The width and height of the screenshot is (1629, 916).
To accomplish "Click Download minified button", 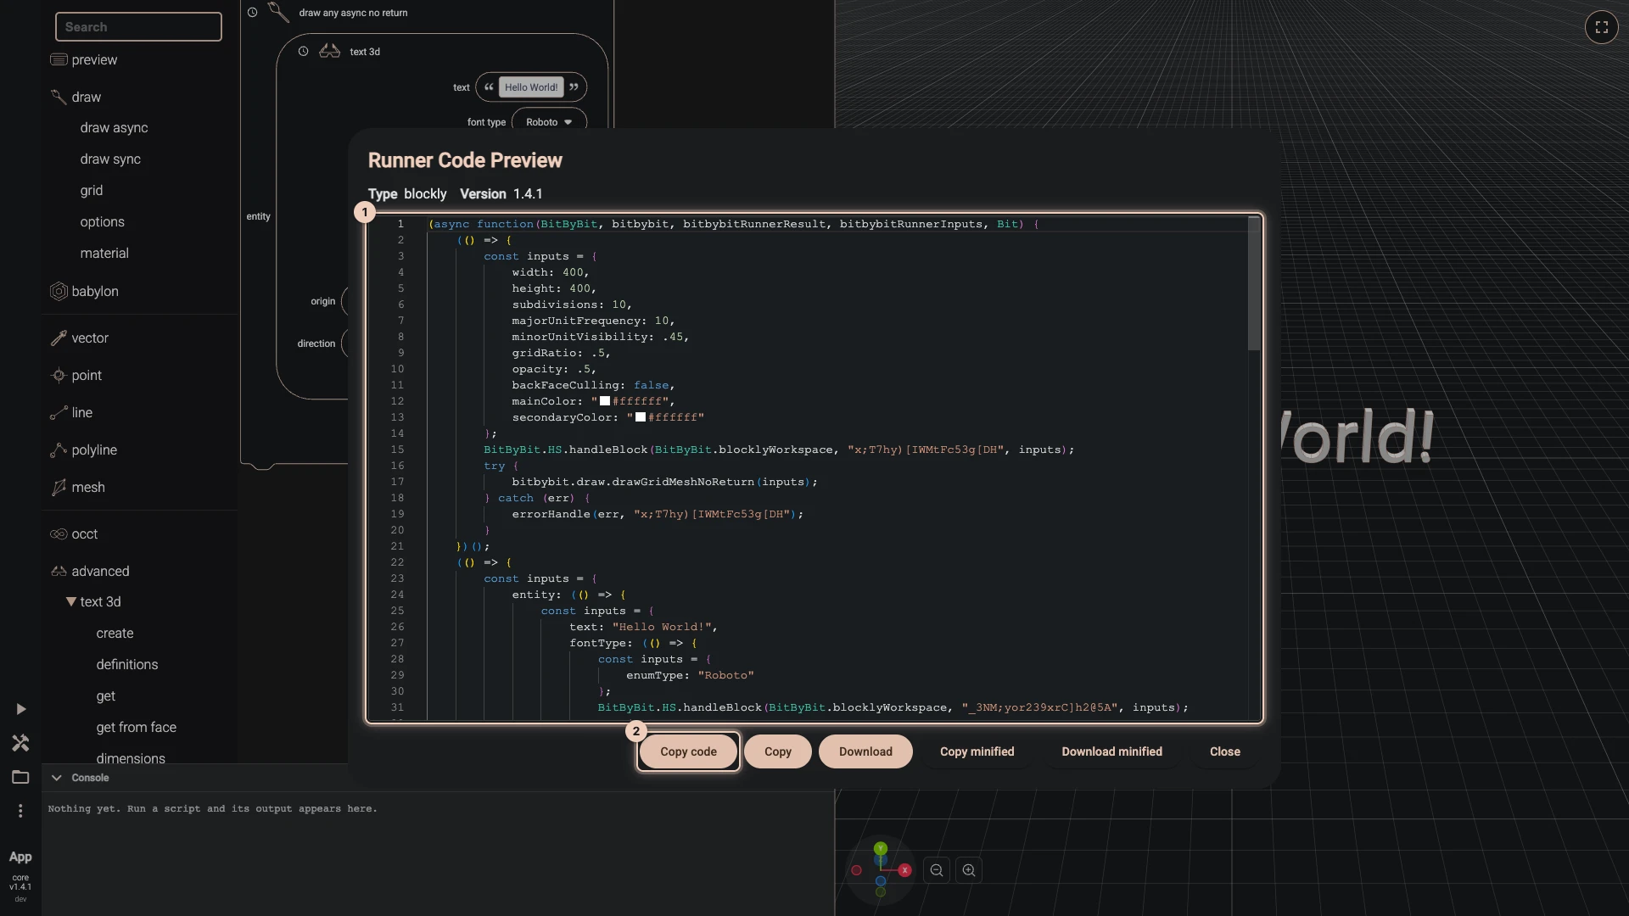I will coord(1111,752).
